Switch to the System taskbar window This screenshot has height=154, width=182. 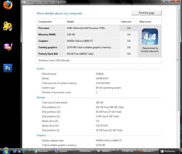pos(63,151)
